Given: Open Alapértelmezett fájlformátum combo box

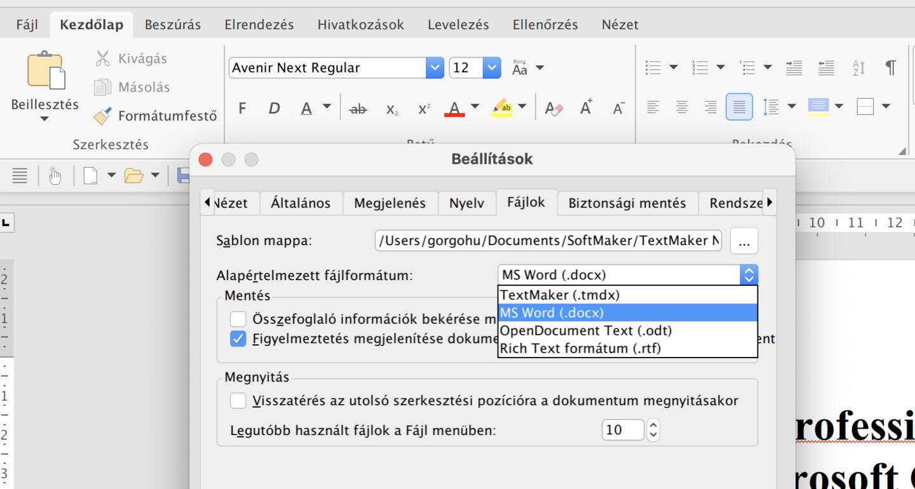Looking at the screenshot, I should [628, 275].
